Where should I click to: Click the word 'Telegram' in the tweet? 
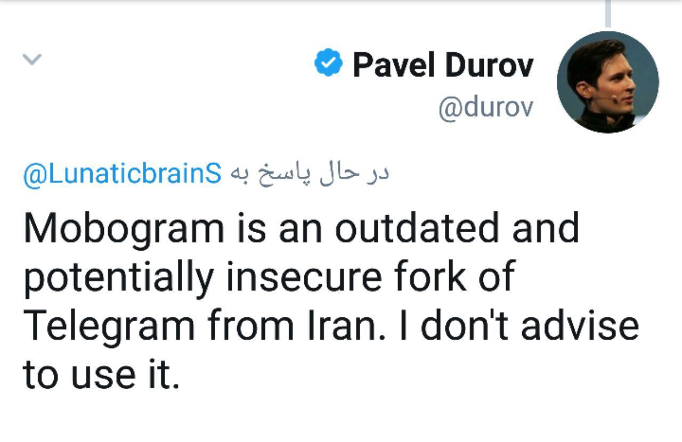click(108, 326)
